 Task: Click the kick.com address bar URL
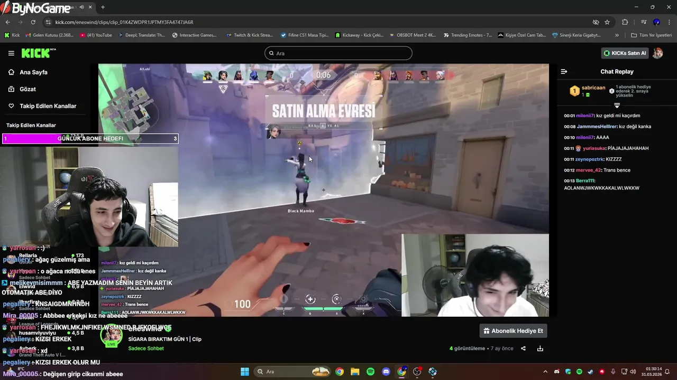coord(124,22)
